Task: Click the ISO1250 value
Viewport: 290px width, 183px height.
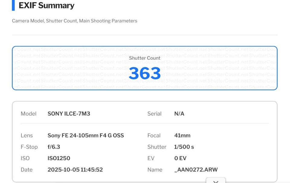Action: tap(59, 158)
